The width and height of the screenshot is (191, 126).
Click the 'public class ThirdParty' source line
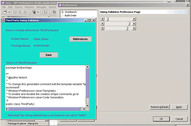(x=20, y=104)
